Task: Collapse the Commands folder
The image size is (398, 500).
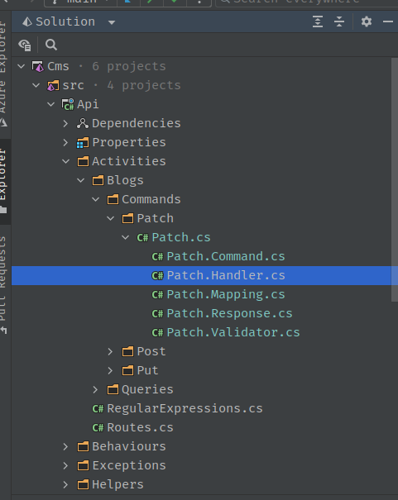Action: (96, 199)
